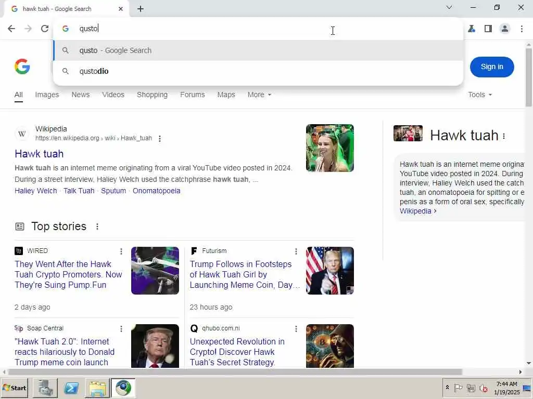
Task: Click the Sign in button
Action: click(492, 67)
